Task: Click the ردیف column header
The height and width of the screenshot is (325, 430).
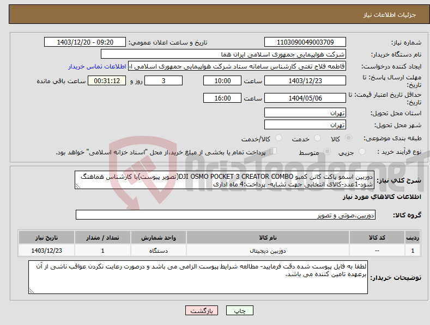Action: [413, 237]
